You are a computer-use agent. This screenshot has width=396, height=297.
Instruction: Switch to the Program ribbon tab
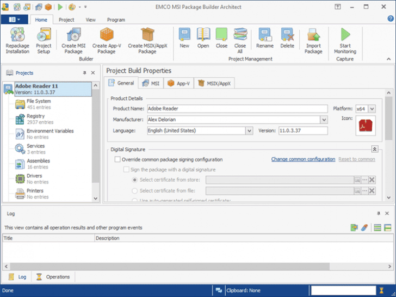pyautogui.click(x=115, y=20)
